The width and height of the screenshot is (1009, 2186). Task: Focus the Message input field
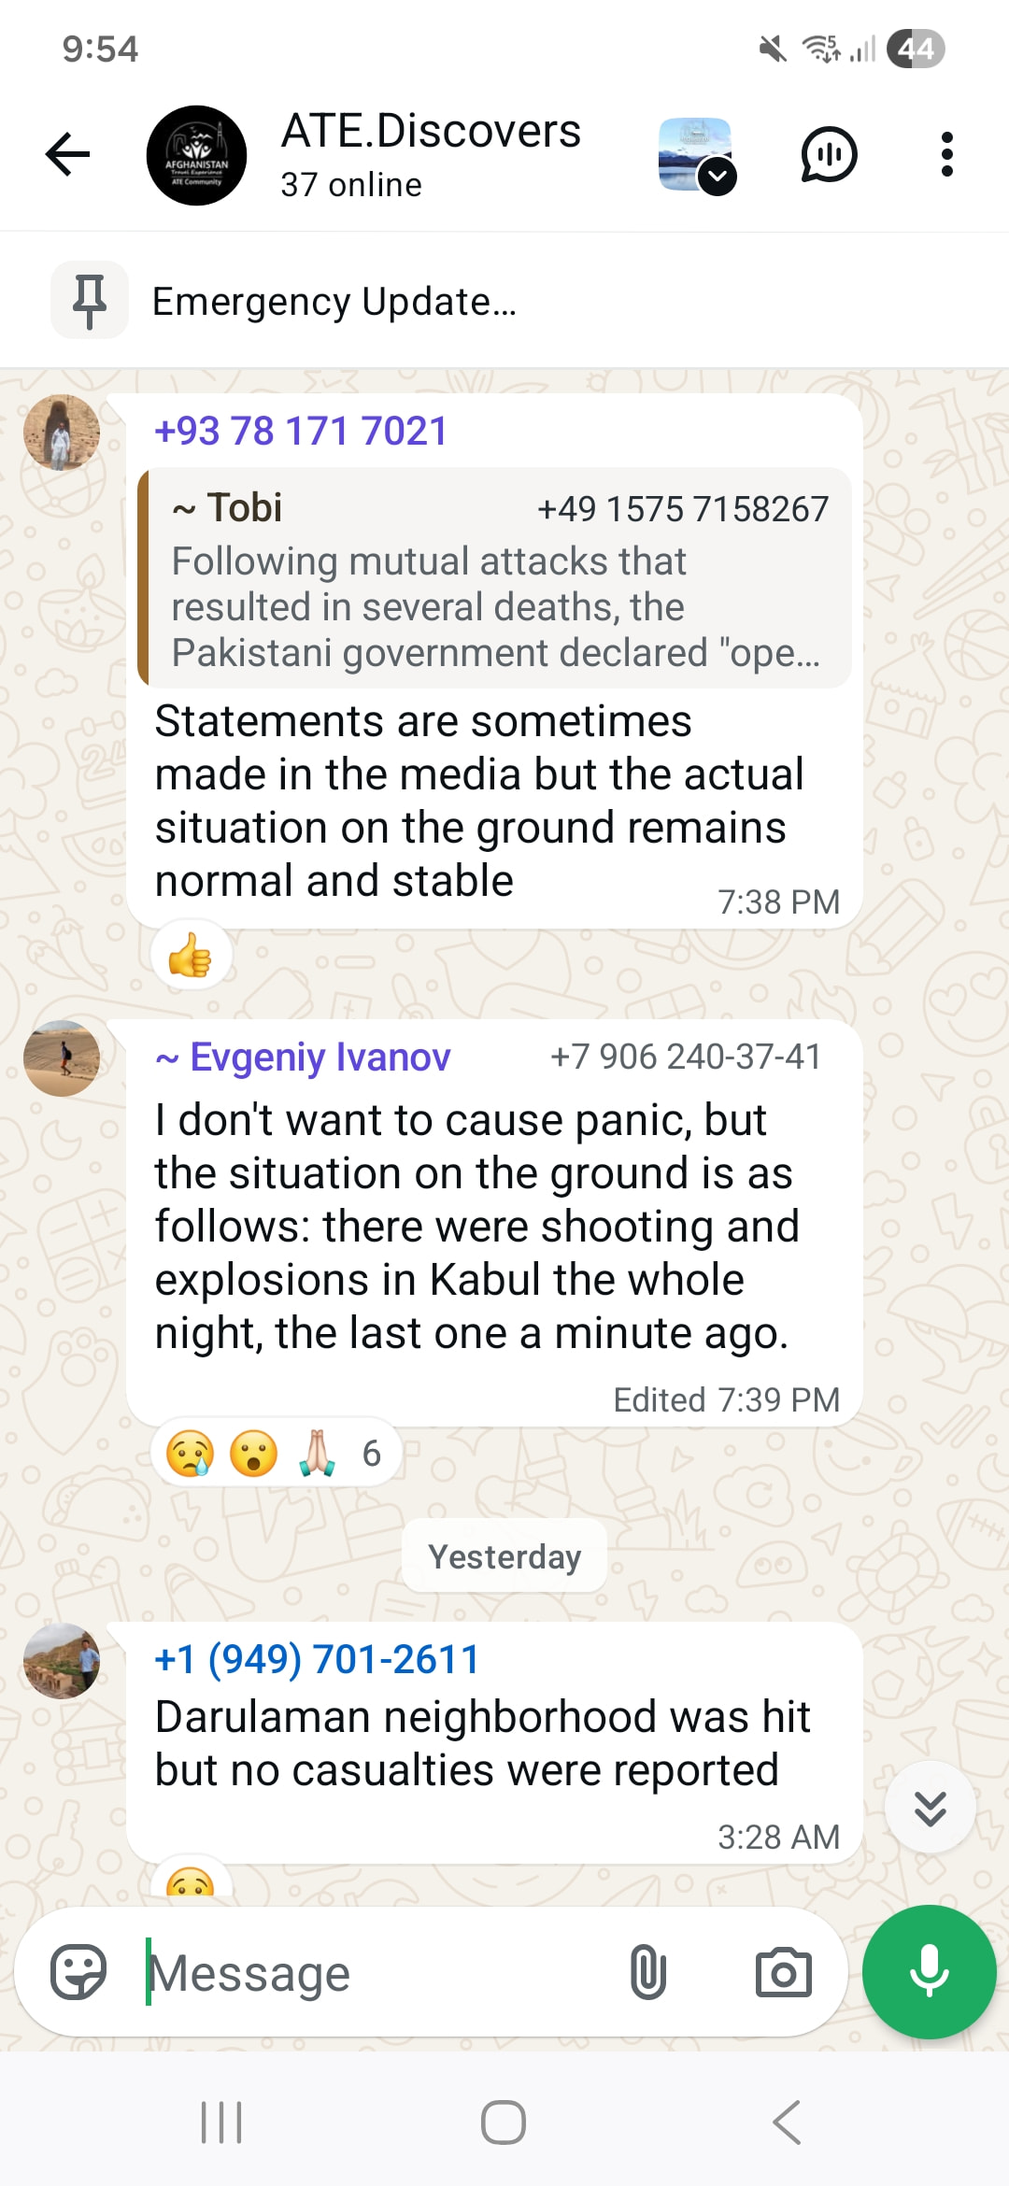click(374, 1974)
